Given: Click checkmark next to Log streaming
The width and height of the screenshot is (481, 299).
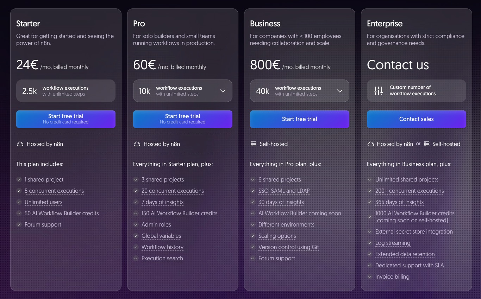Looking at the screenshot, I should [x=370, y=243].
